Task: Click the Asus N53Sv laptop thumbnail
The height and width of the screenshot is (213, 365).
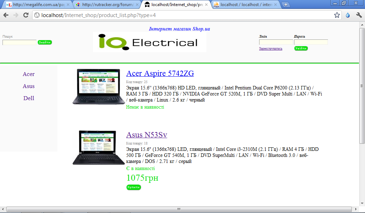Action: (x=98, y=148)
